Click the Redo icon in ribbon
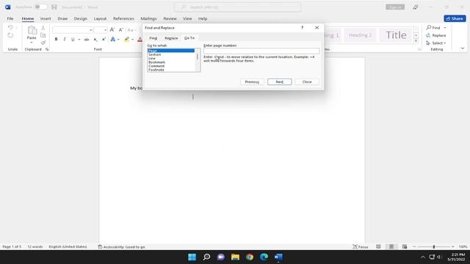This screenshot has width=470, height=264. [x=10, y=35]
